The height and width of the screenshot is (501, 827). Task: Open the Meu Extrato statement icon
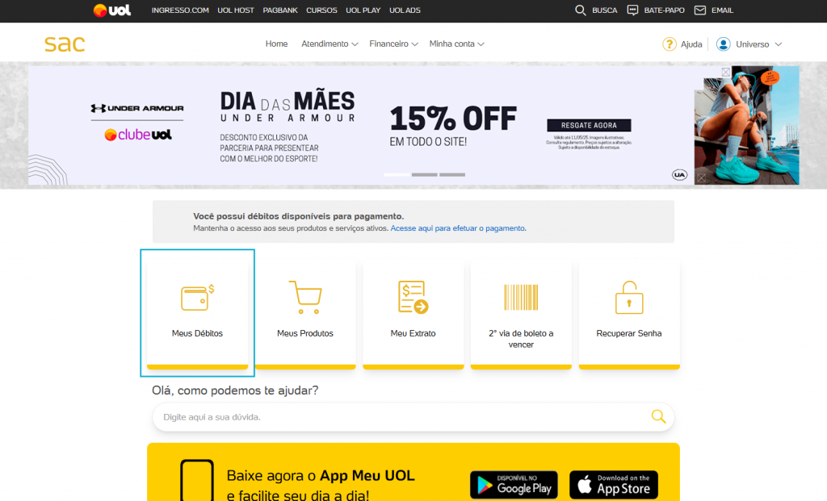pos(413,297)
